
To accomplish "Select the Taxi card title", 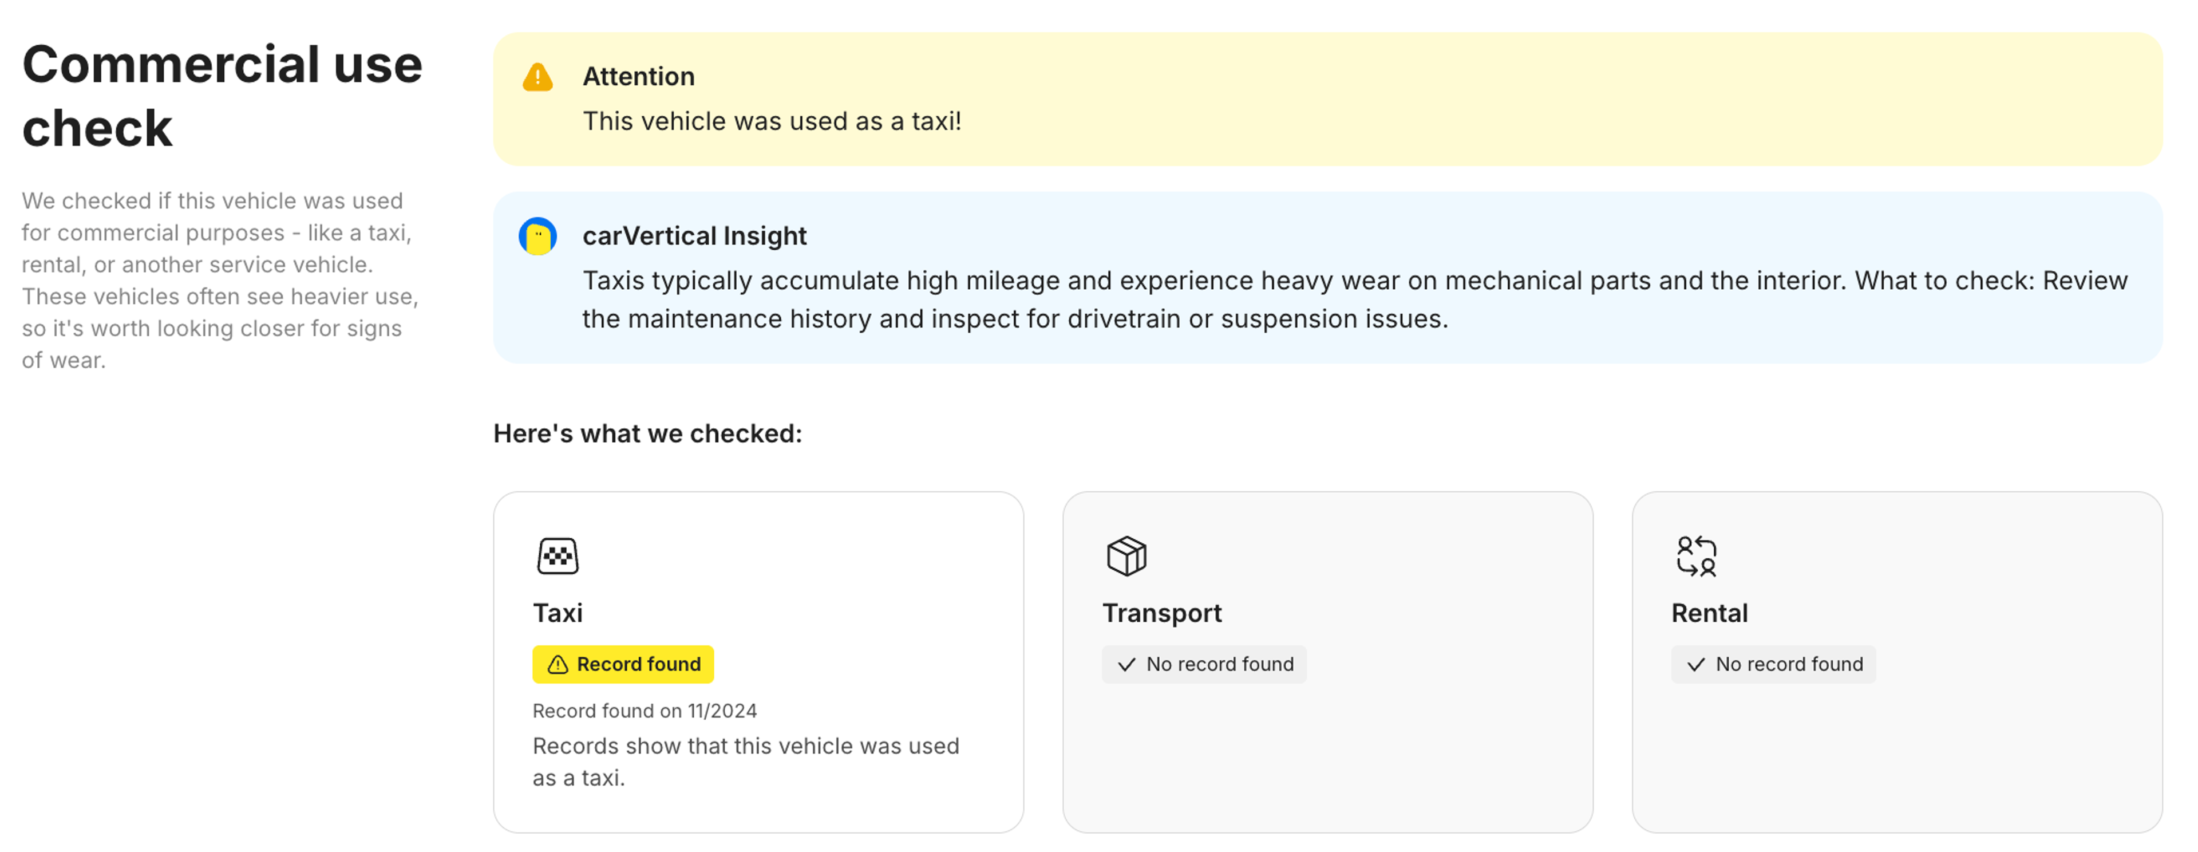I will pyautogui.click(x=558, y=613).
